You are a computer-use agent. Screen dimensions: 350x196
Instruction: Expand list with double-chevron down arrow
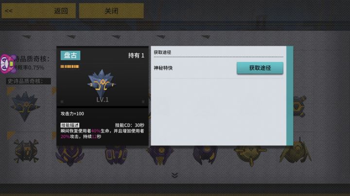pyautogui.click(x=175, y=175)
